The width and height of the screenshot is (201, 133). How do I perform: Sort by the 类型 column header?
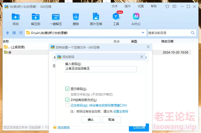(x=134, y=41)
